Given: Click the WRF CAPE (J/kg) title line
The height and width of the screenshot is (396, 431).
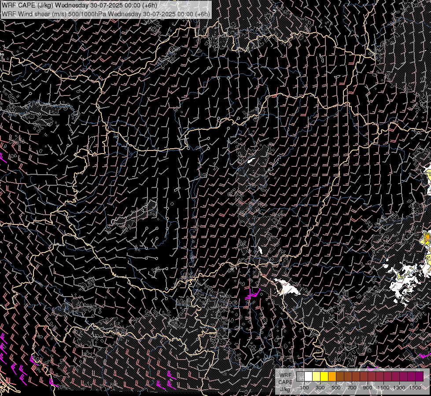Looking at the screenshot, I should coord(79,5).
